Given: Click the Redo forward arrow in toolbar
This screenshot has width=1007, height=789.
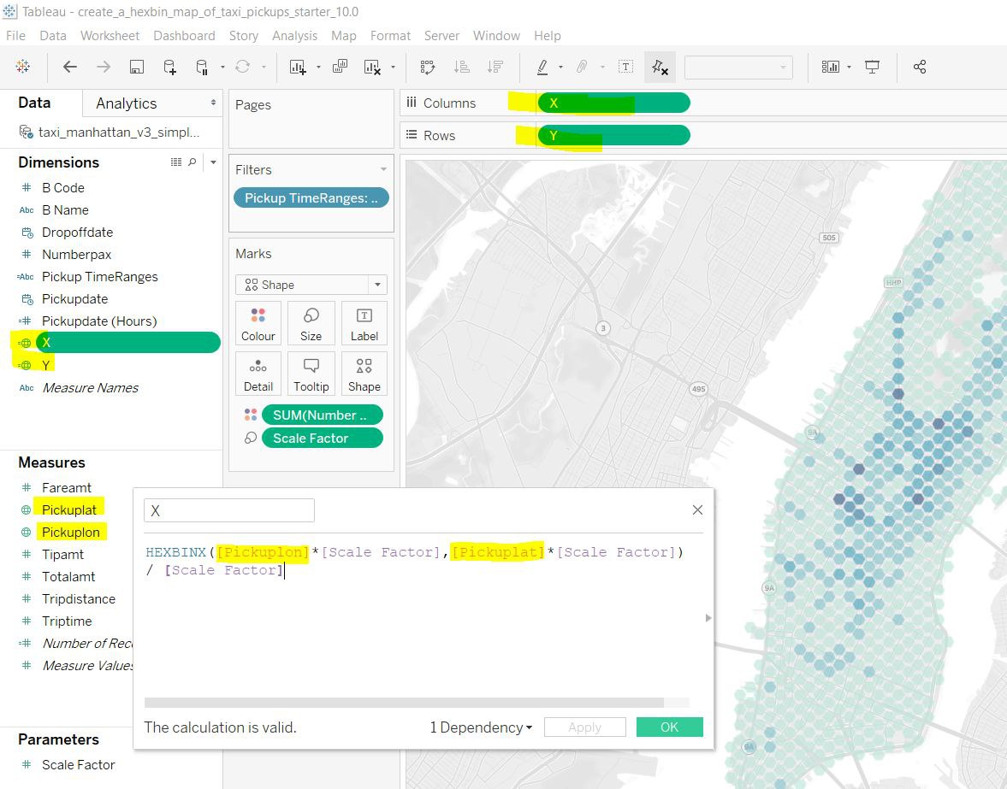Looking at the screenshot, I should [104, 67].
